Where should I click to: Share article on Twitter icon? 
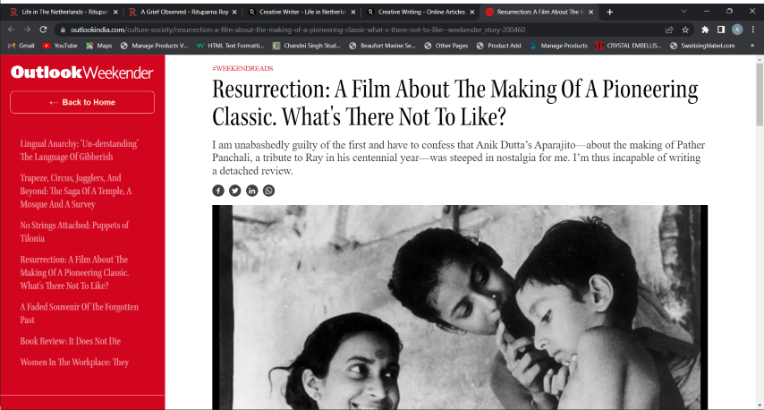[x=235, y=191]
